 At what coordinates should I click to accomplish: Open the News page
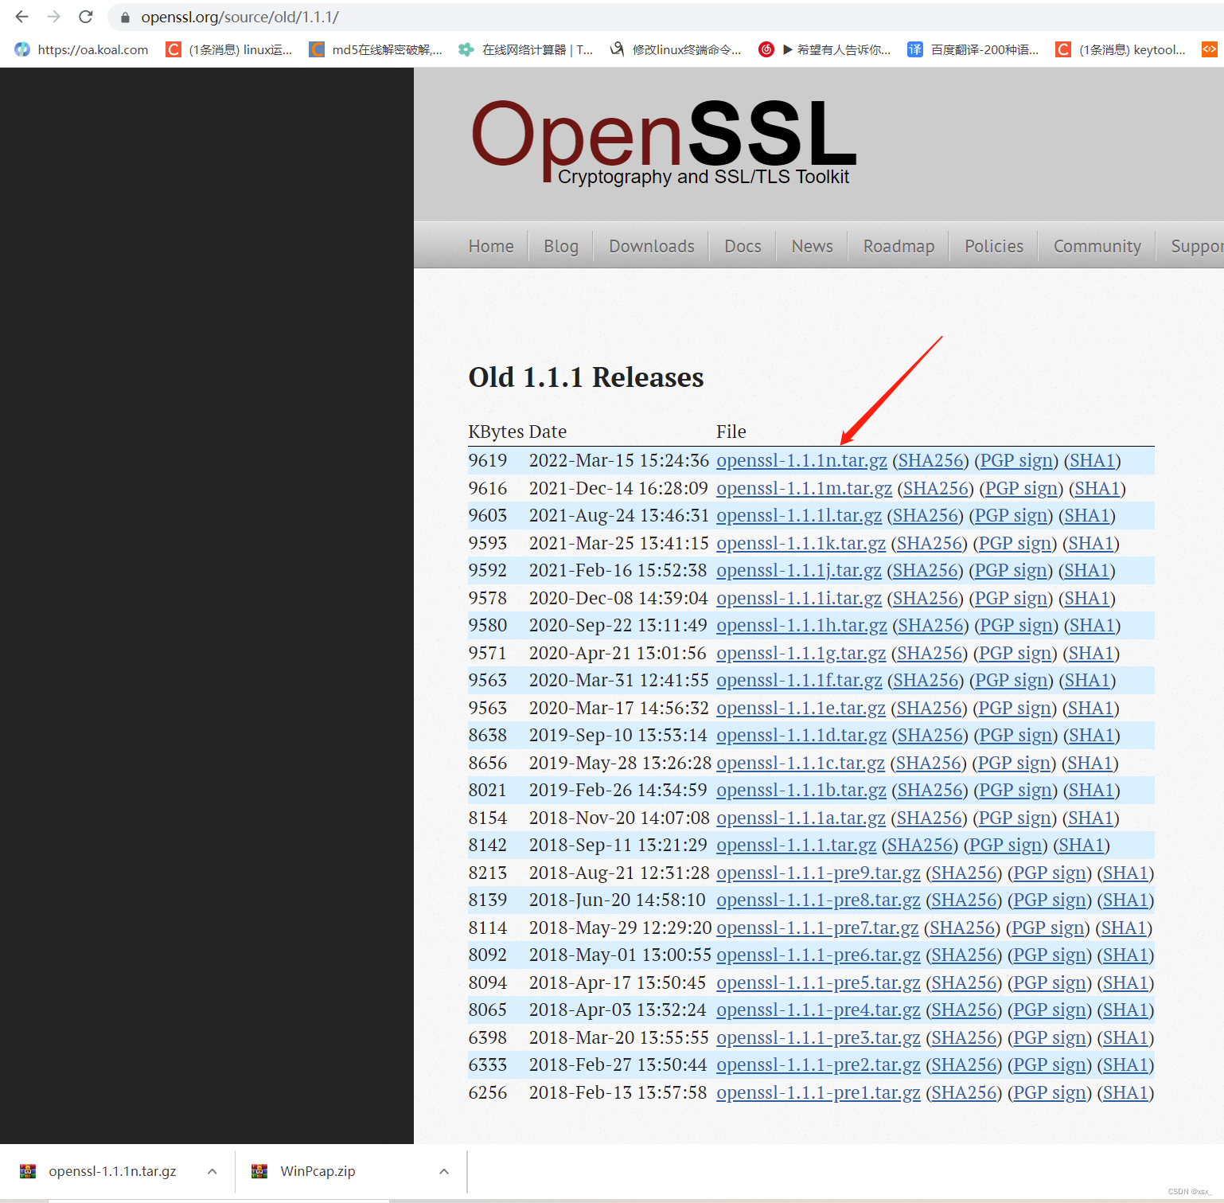[811, 246]
